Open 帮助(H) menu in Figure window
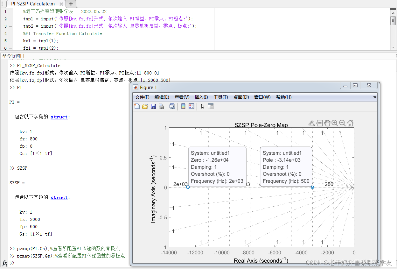 pyautogui.click(x=284, y=97)
